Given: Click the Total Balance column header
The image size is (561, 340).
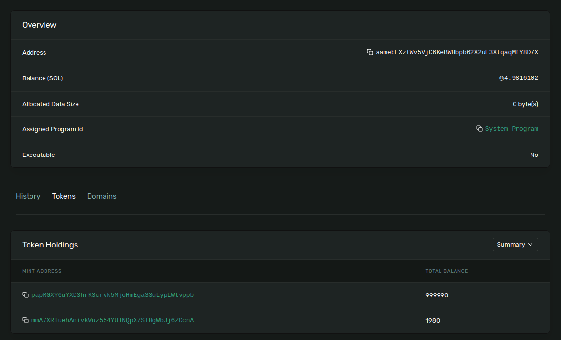Looking at the screenshot, I should tap(446, 271).
